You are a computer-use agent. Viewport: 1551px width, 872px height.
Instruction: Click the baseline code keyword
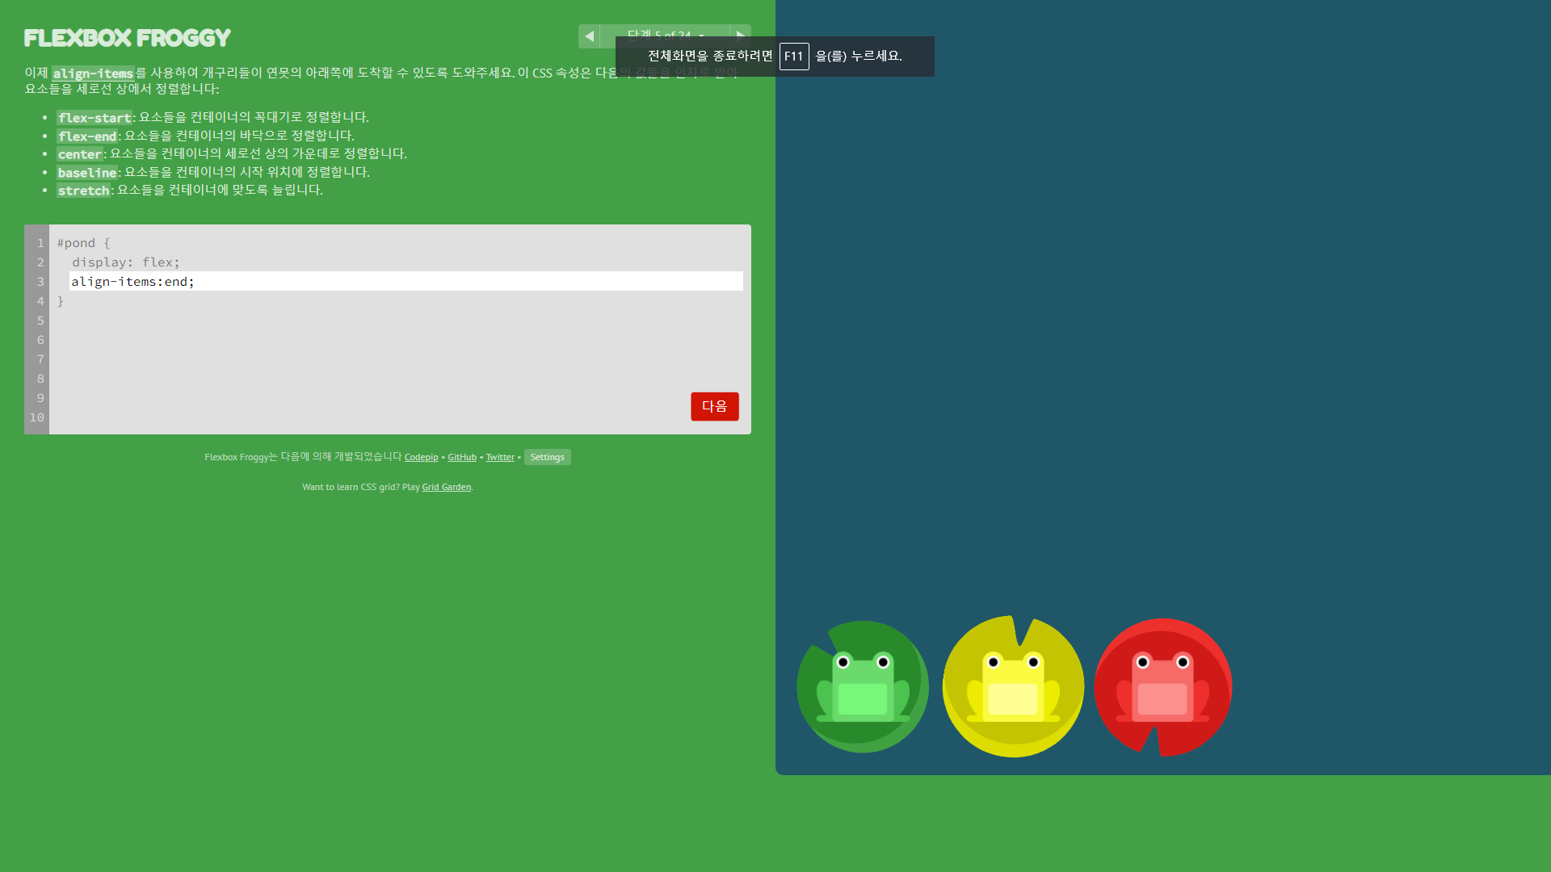coord(87,173)
